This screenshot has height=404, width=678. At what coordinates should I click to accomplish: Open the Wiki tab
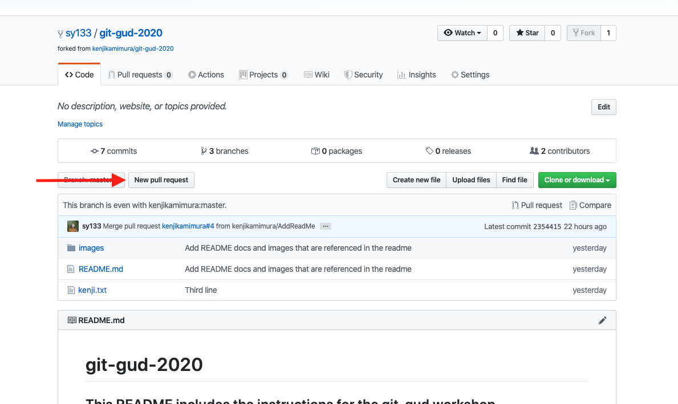coord(316,75)
